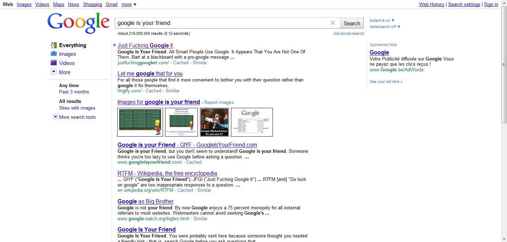
Task: Click the camera icon for Images
Action: [54, 54]
